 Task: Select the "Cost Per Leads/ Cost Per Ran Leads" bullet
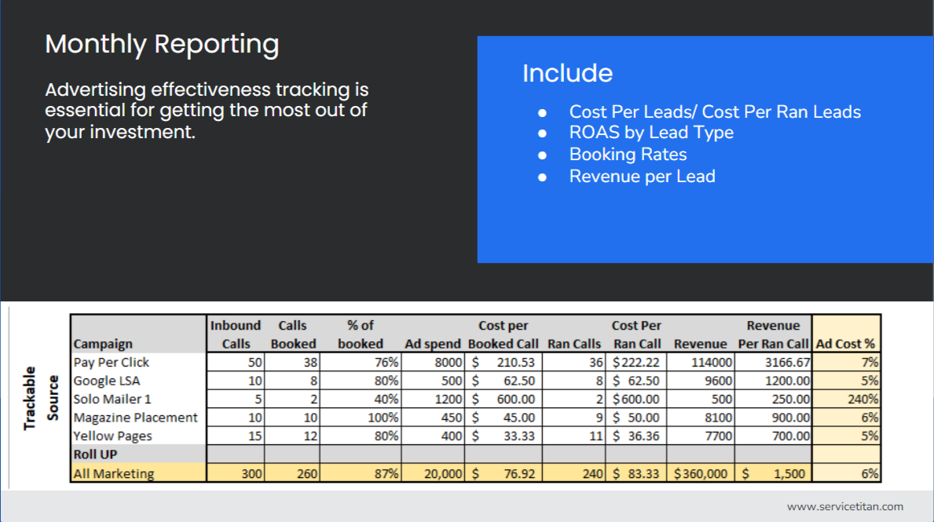point(716,111)
